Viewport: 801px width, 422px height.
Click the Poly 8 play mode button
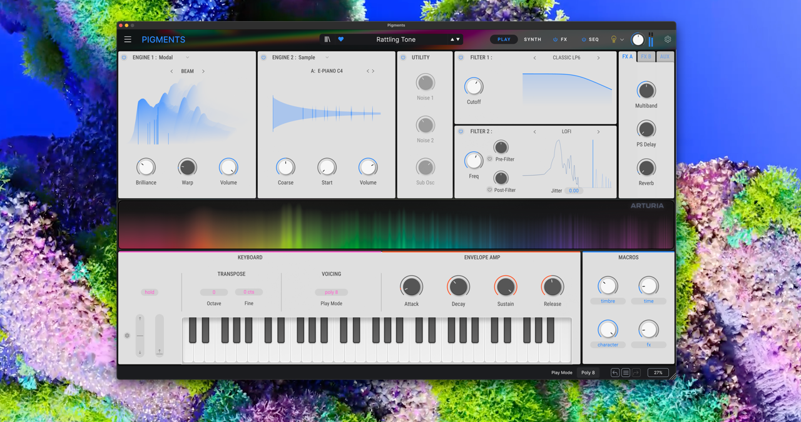coord(588,372)
